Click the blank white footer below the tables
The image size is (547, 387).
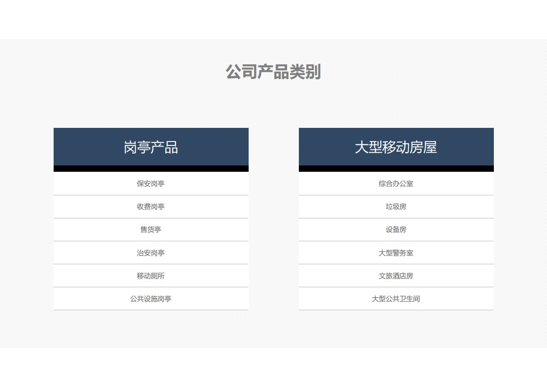tap(273, 367)
